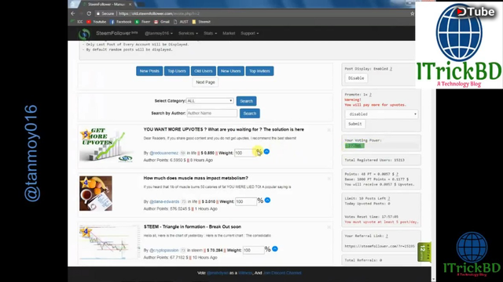Upvote the @redouanemez post with the blue arrow
Screen dimensions: 503x282
coord(266,151)
